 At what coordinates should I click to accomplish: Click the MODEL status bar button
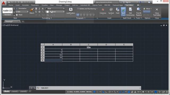(x=89, y=92)
